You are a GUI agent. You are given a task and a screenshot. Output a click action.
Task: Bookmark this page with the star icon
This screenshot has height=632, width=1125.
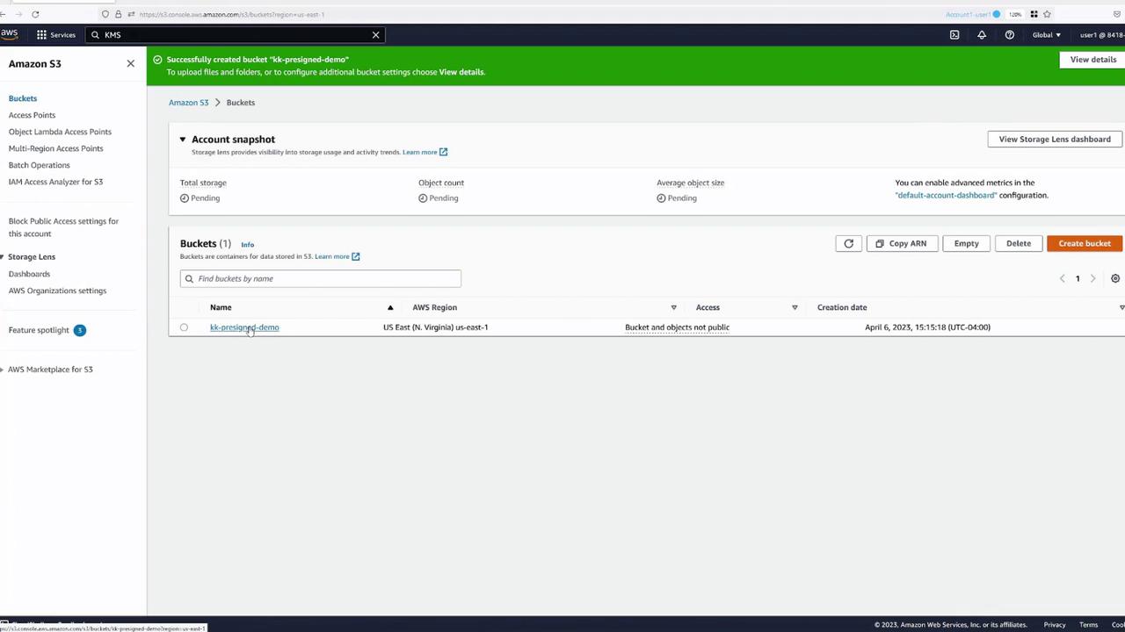point(1047,14)
